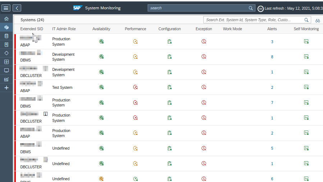Open the 5 alerts link for DBMS Undefined
The image size is (323, 182).
[272, 149]
